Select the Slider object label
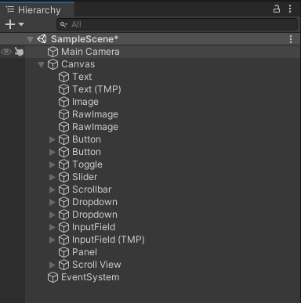Viewport: 301px width, 303px height. tap(85, 177)
